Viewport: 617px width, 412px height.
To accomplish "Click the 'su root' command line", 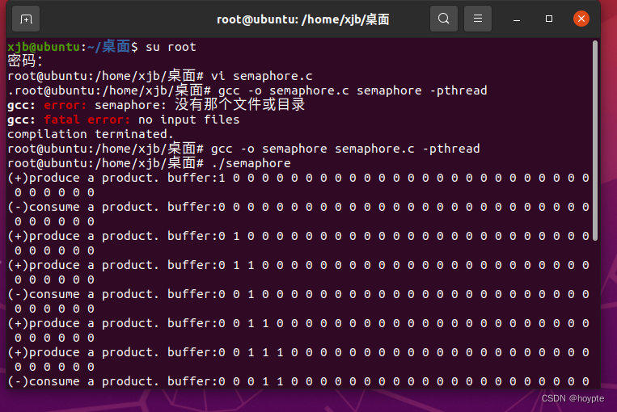I will (x=171, y=47).
